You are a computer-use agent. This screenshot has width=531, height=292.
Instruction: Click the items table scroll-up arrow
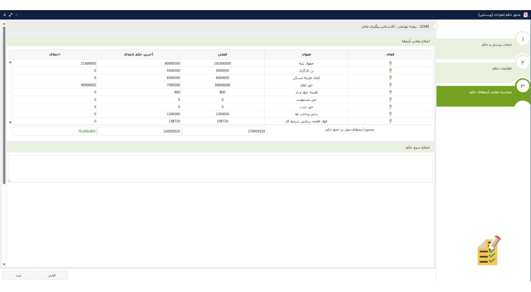coord(10,62)
